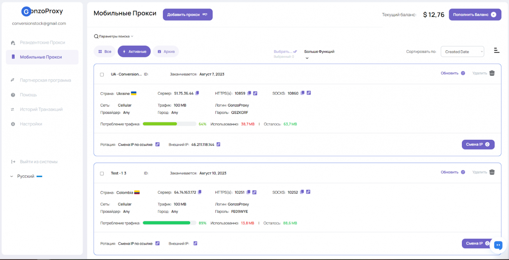Show Все proxies tab

click(x=104, y=51)
